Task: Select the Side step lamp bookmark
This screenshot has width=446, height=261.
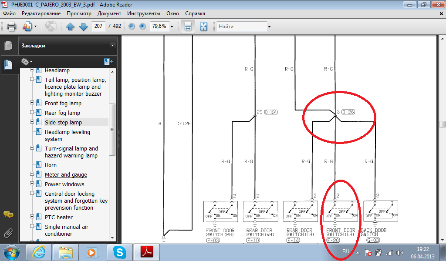Action: pyautogui.click(x=63, y=122)
